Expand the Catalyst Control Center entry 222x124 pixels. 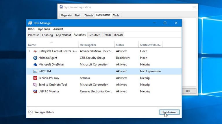point(29,51)
